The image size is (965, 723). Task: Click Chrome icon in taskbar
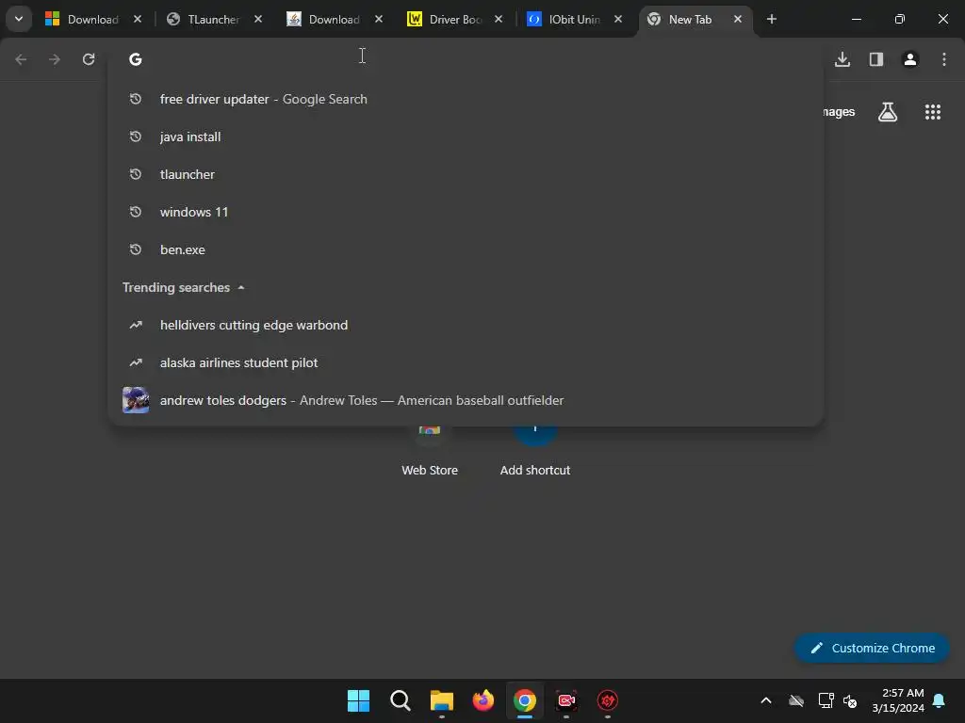(x=525, y=700)
